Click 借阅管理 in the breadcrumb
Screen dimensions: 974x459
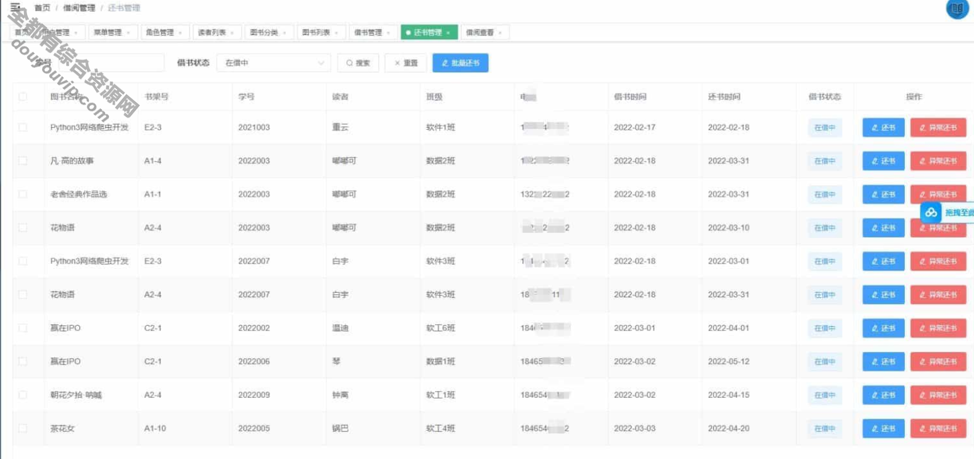point(79,8)
